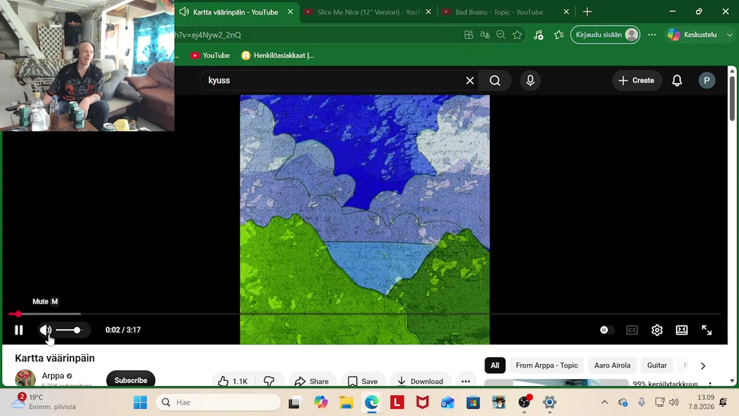Open File Explorer from the taskbar

coord(346,402)
